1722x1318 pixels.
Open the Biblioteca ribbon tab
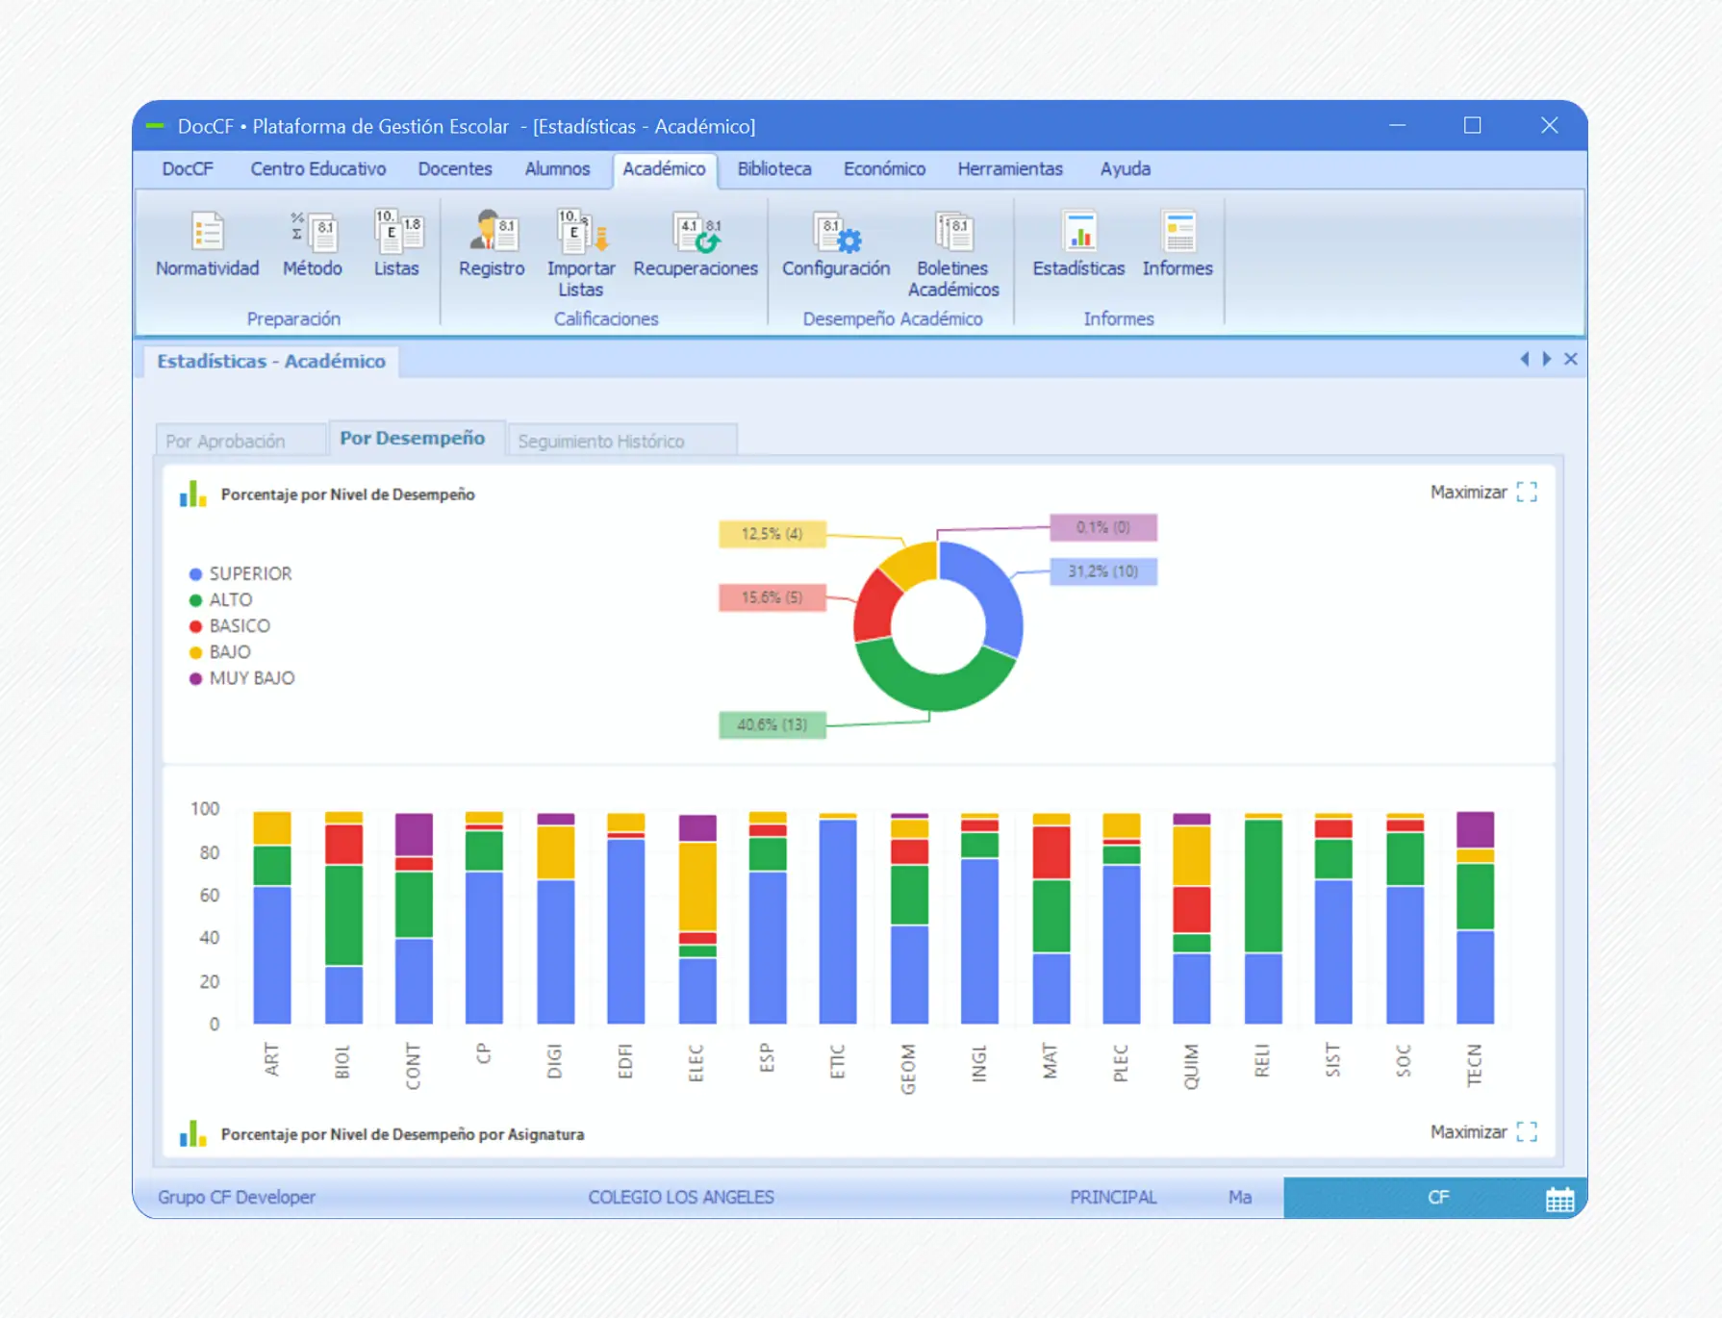point(774,169)
